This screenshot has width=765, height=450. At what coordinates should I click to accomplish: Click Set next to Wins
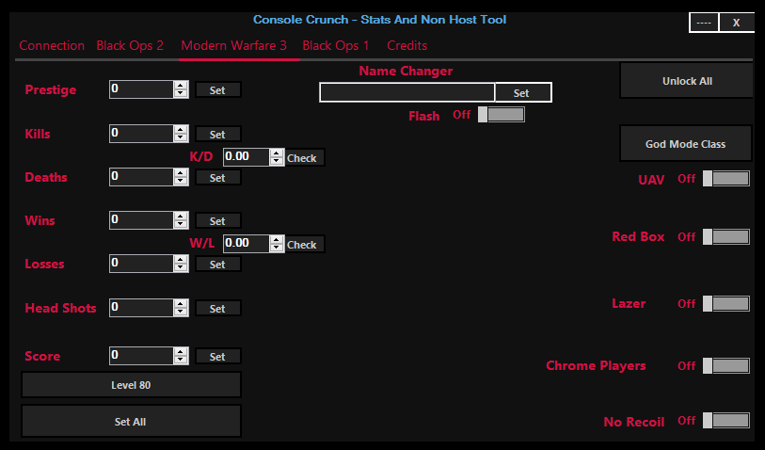point(217,221)
